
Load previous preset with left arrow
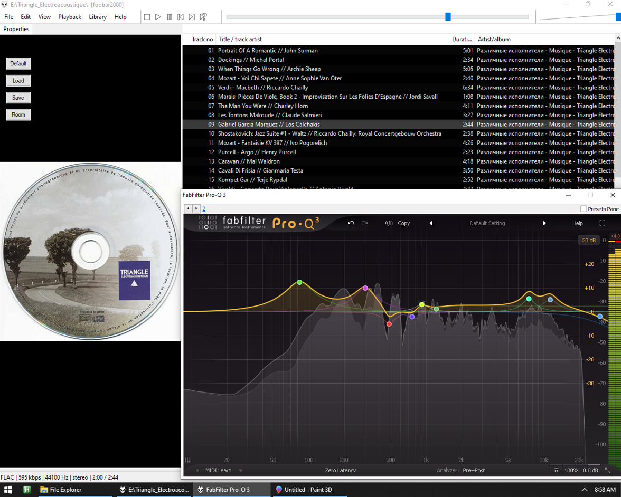[431, 223]
